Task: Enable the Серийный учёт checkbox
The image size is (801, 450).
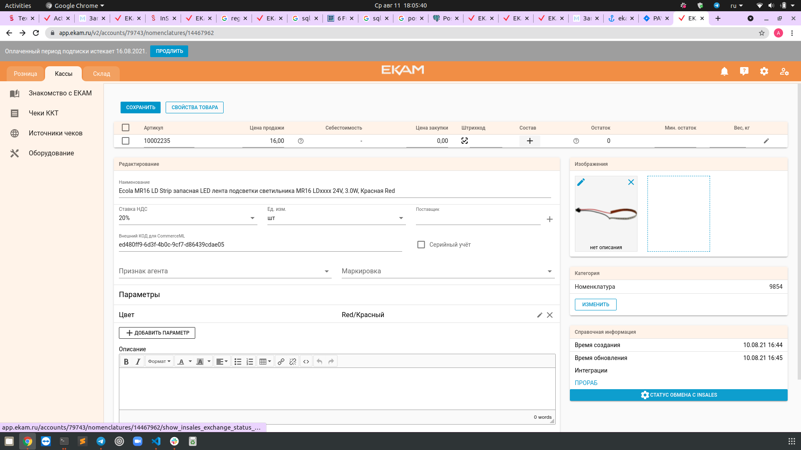Action: 421,245
